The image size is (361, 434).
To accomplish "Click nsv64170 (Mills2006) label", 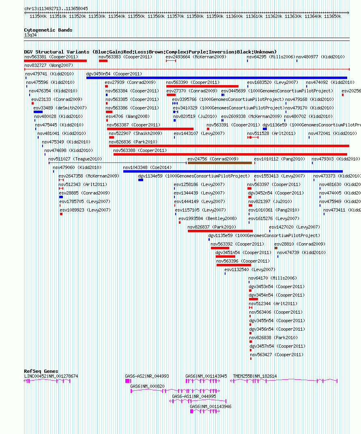I will (x=273, y=278).
